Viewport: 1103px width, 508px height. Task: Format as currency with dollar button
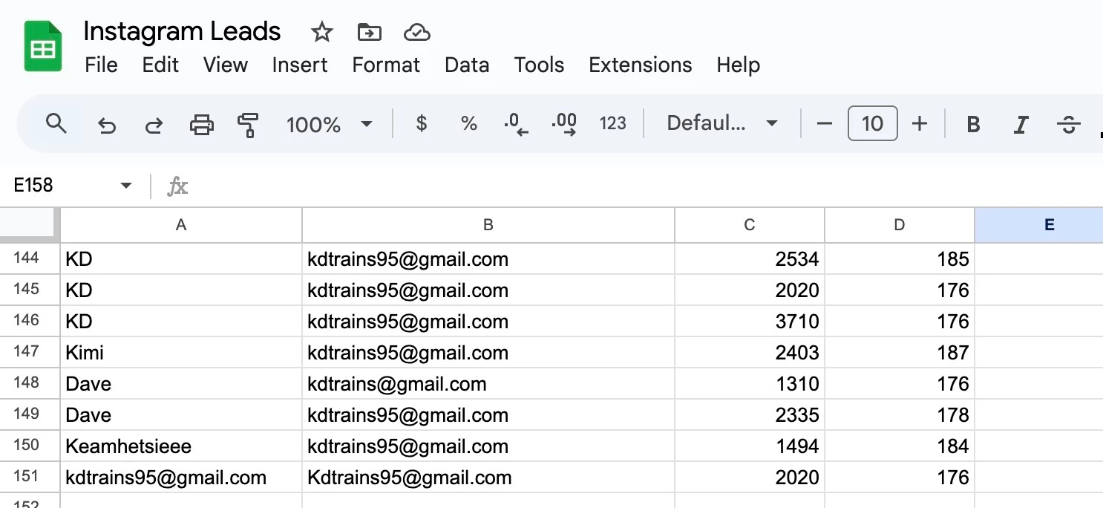422,123
